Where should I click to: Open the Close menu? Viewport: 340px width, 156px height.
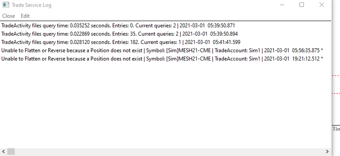(8, 16)
